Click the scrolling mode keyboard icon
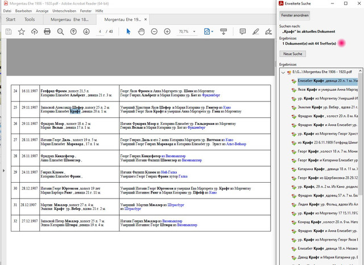Image resolution: width=364 pixels, height=265 pixels. (224, 32)
